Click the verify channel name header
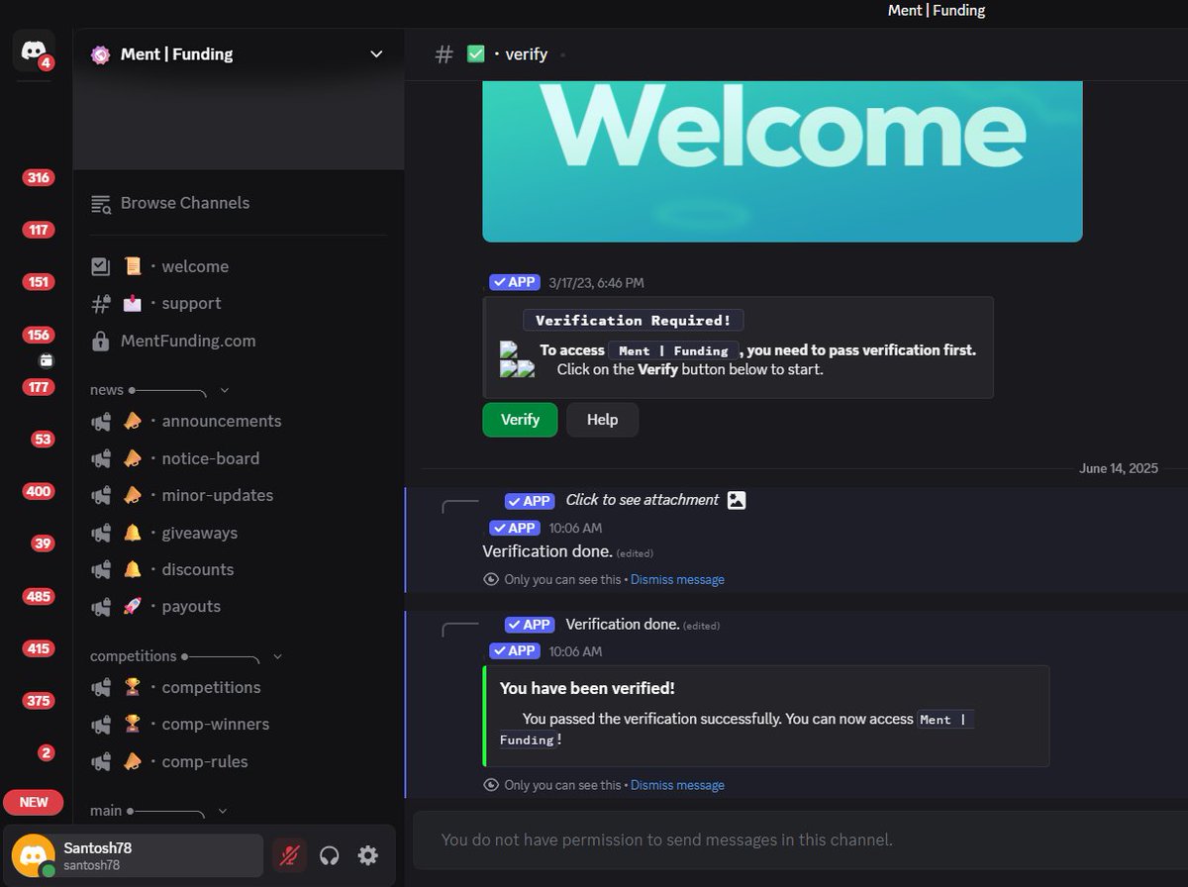This screenshot has height=887, width=1188. [526, 54]
